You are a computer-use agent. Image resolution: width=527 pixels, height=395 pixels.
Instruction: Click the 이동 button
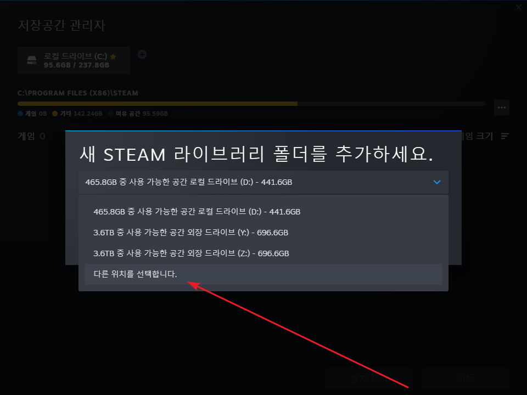click(466, 379)
